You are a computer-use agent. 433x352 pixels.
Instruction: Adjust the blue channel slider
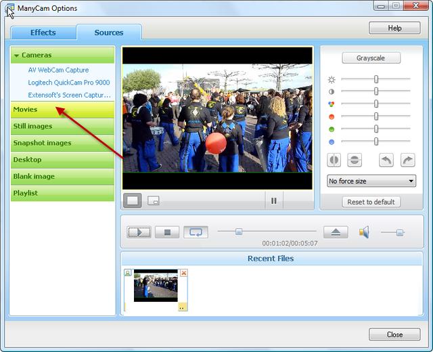tap(376, 141)
